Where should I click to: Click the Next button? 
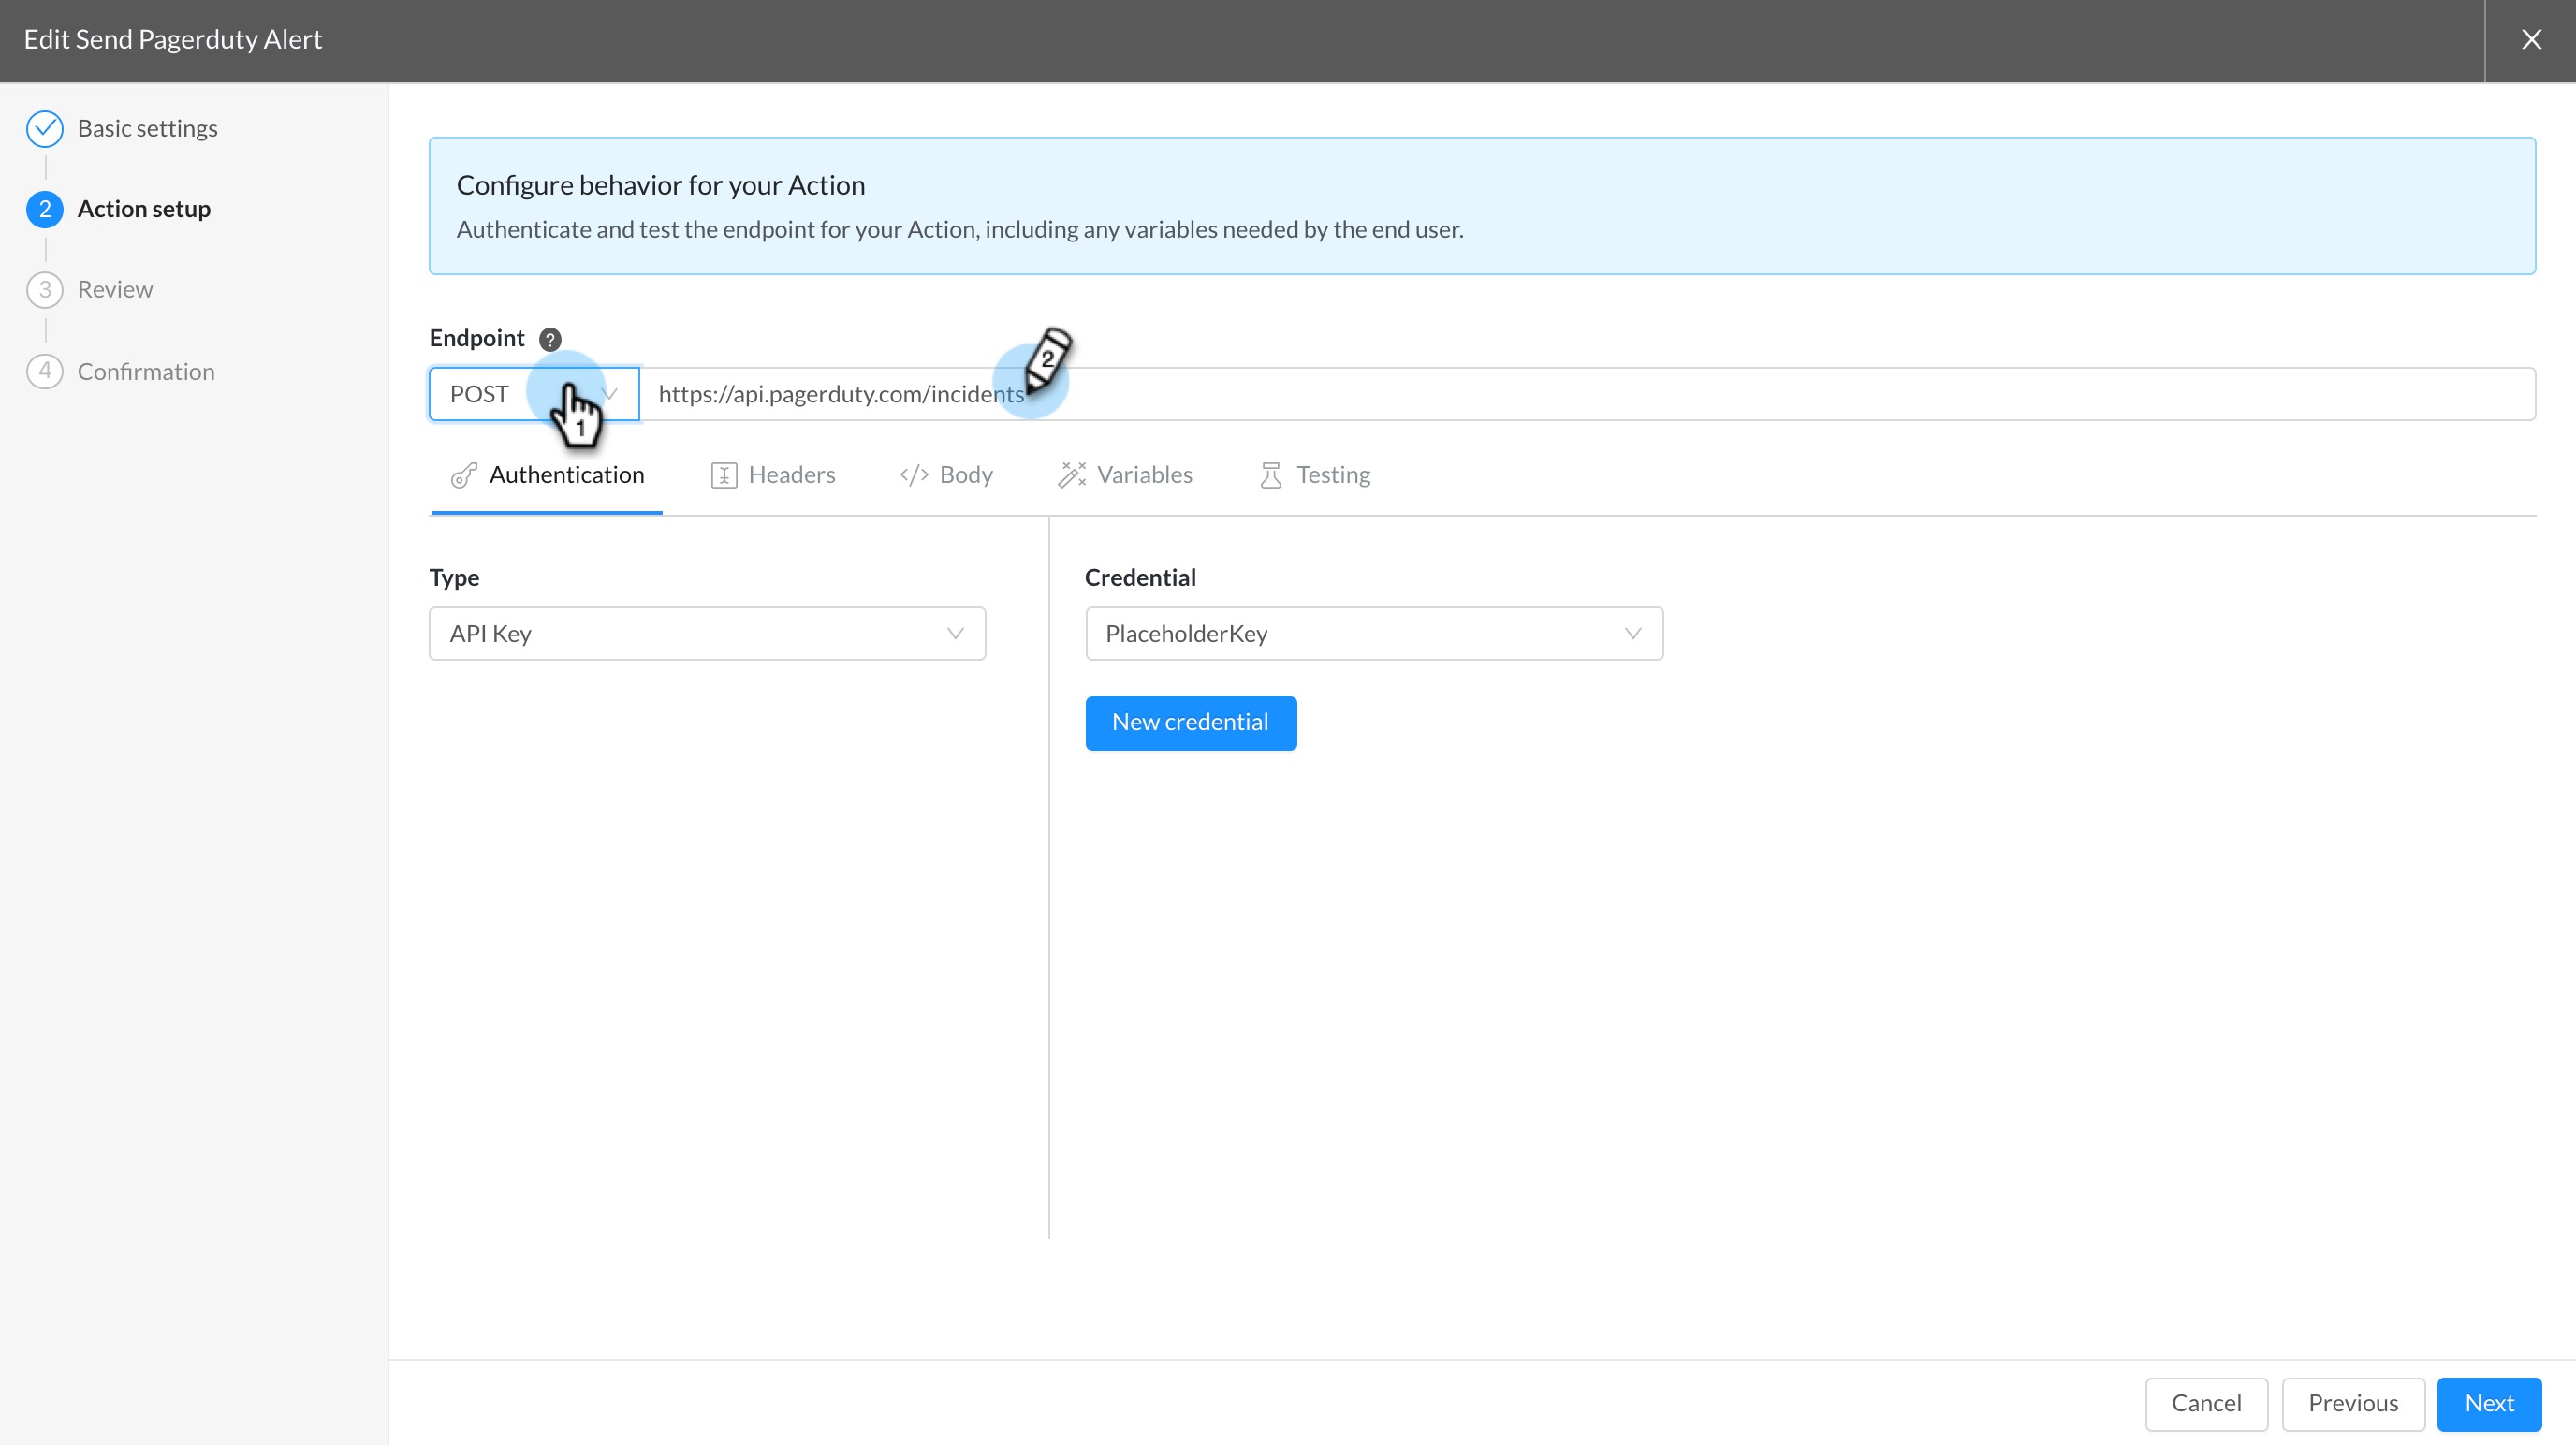coord(2489,1404)
